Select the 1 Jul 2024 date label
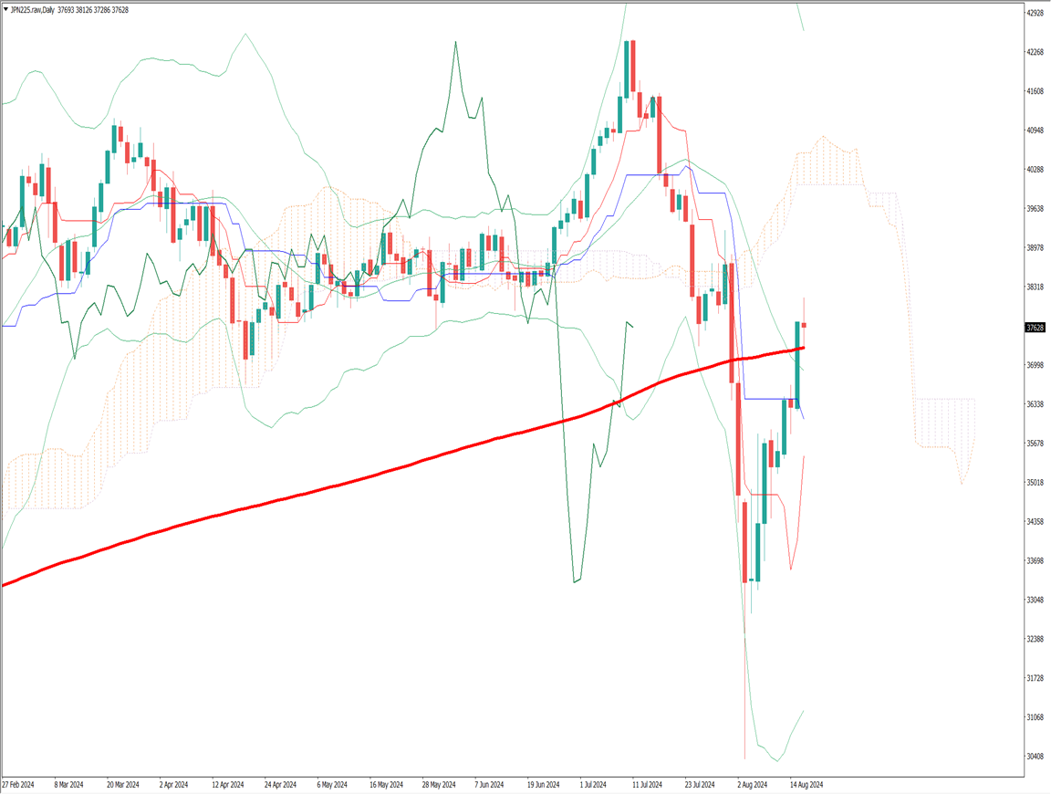The height and width of the screenshot is (794, 1051). (594, 784)
